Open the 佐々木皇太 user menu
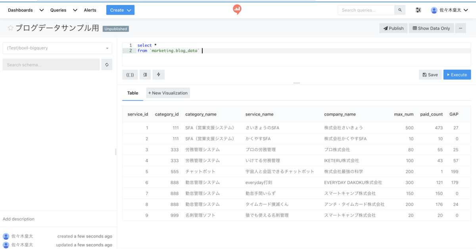This screenshot has width=476, height=249. click(x=450, y=10)
